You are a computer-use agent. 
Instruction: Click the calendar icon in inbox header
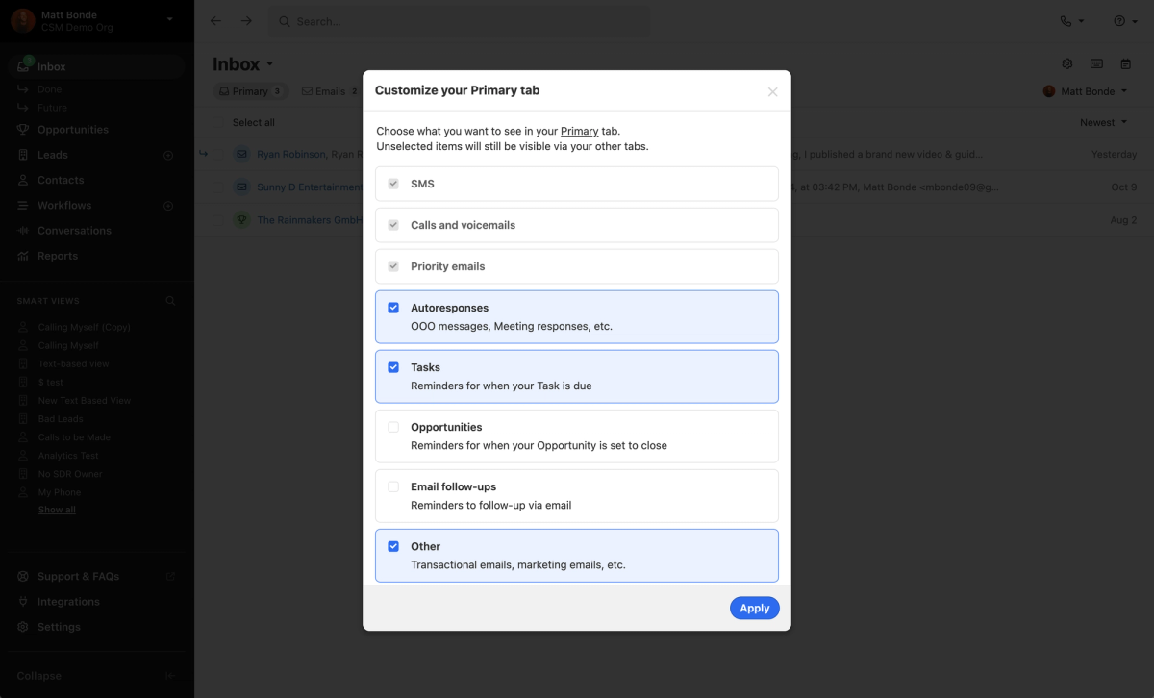coord(1125,64)
